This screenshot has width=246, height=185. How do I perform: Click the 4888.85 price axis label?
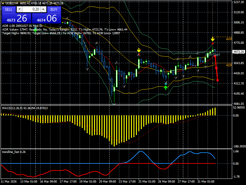click(239, 33)
